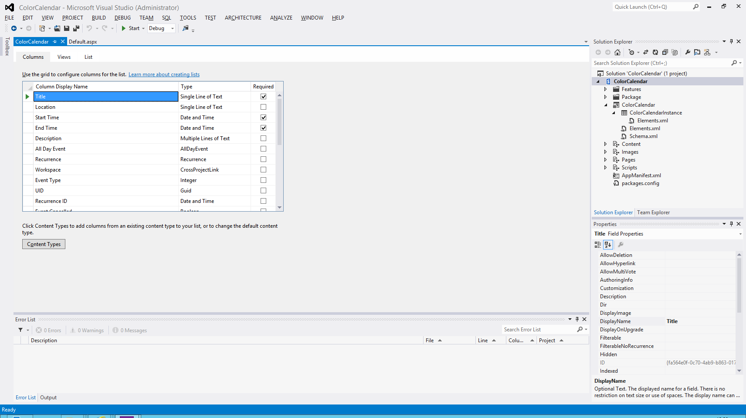Click the View Class Diagram icon
This screenshot has height=418, width=746.
pos(707,52)
